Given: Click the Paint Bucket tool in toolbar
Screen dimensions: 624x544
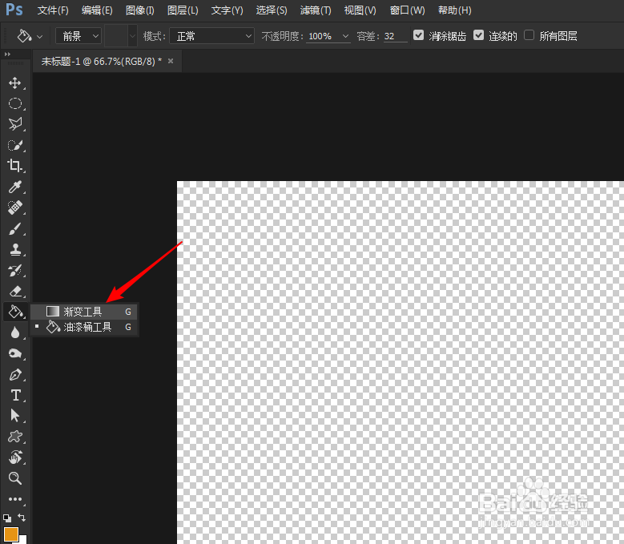Looking at the screenshot, I should [x=15, y=312].
